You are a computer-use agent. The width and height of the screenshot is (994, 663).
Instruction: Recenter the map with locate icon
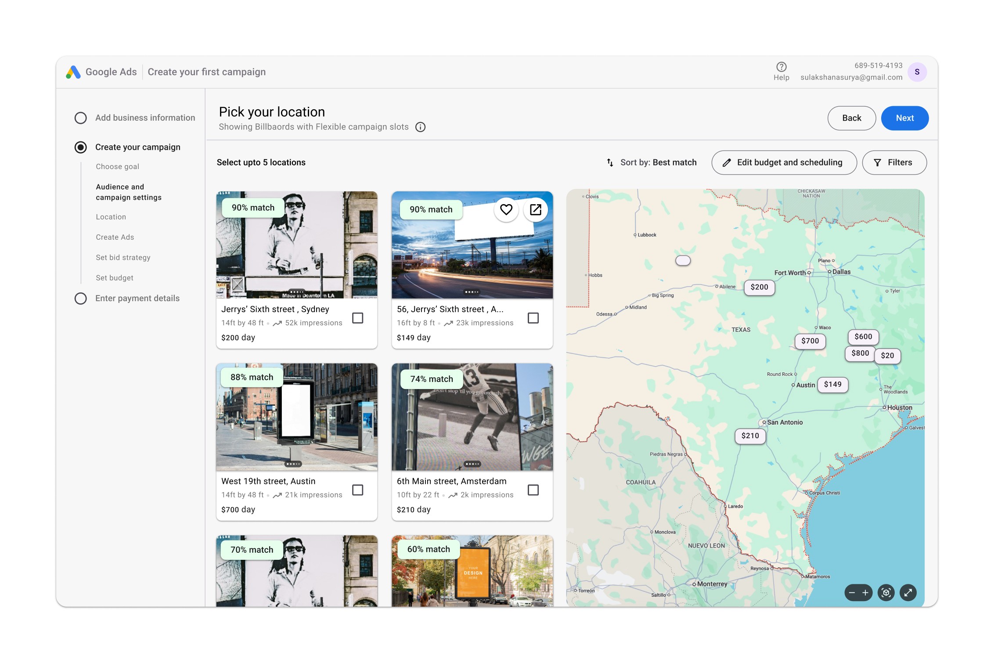pyautogui.click(x=886, y=593)
